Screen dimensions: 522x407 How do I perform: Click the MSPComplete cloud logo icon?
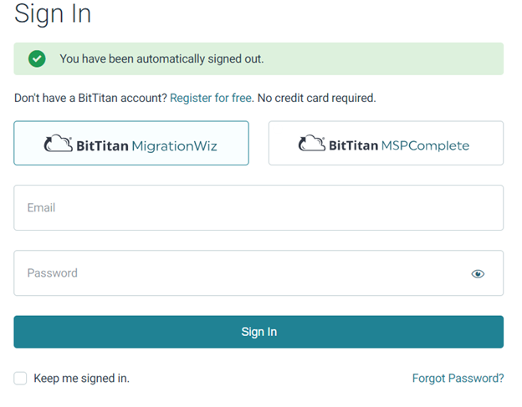tap(312, 144)
